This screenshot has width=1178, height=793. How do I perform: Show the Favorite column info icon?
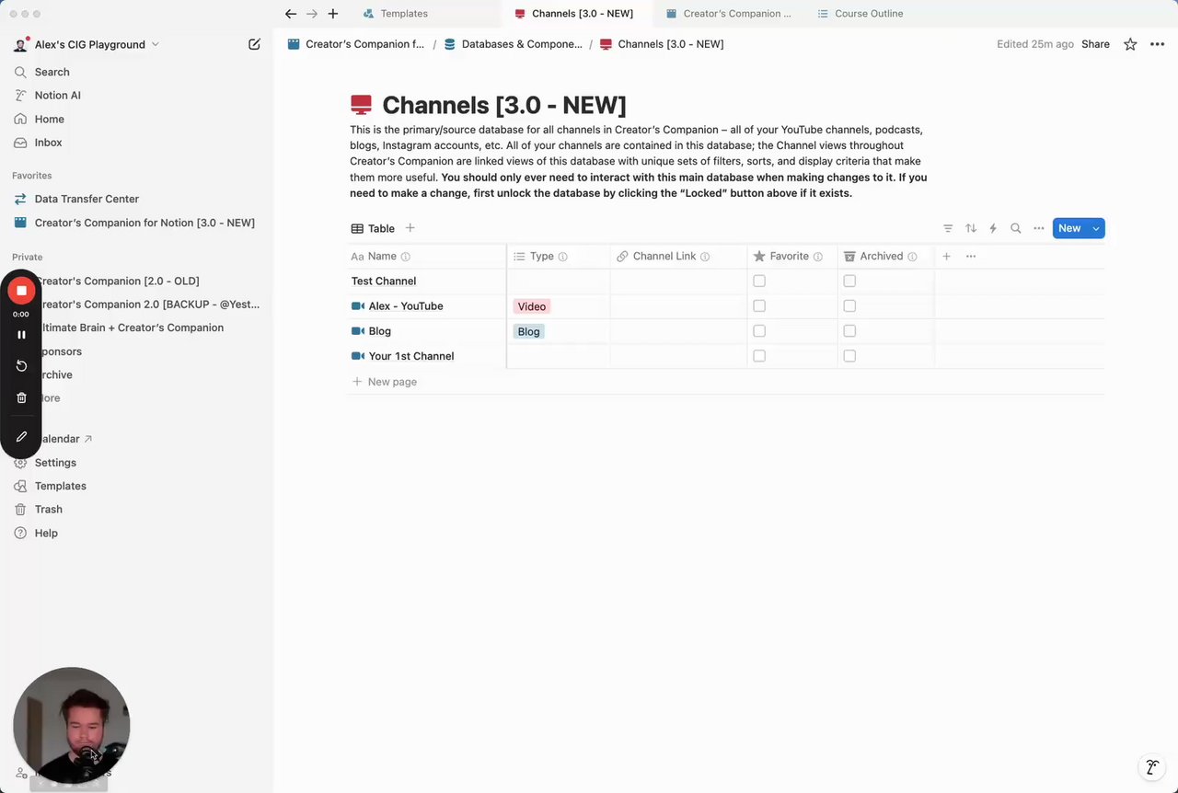point(818,257)
